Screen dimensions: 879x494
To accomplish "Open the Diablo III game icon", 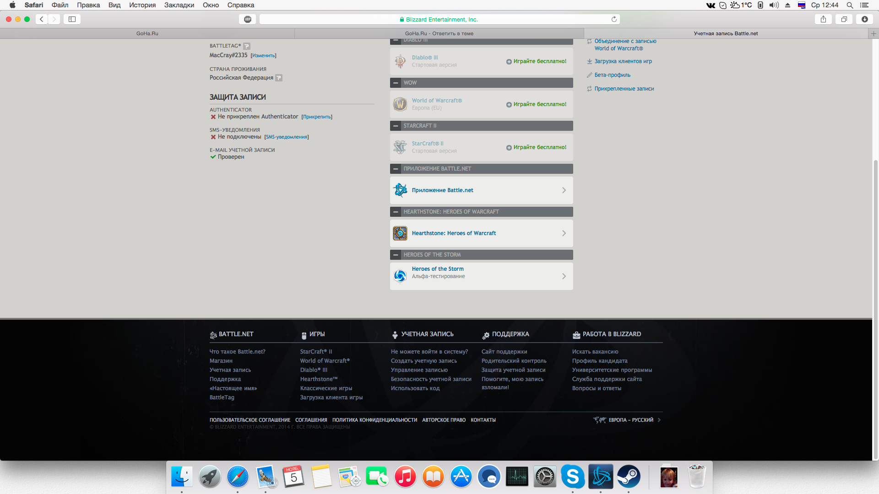I will coord(400,61).
